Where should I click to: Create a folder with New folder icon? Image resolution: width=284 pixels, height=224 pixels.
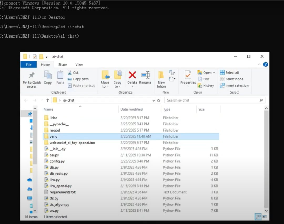[x=161, y=75]
